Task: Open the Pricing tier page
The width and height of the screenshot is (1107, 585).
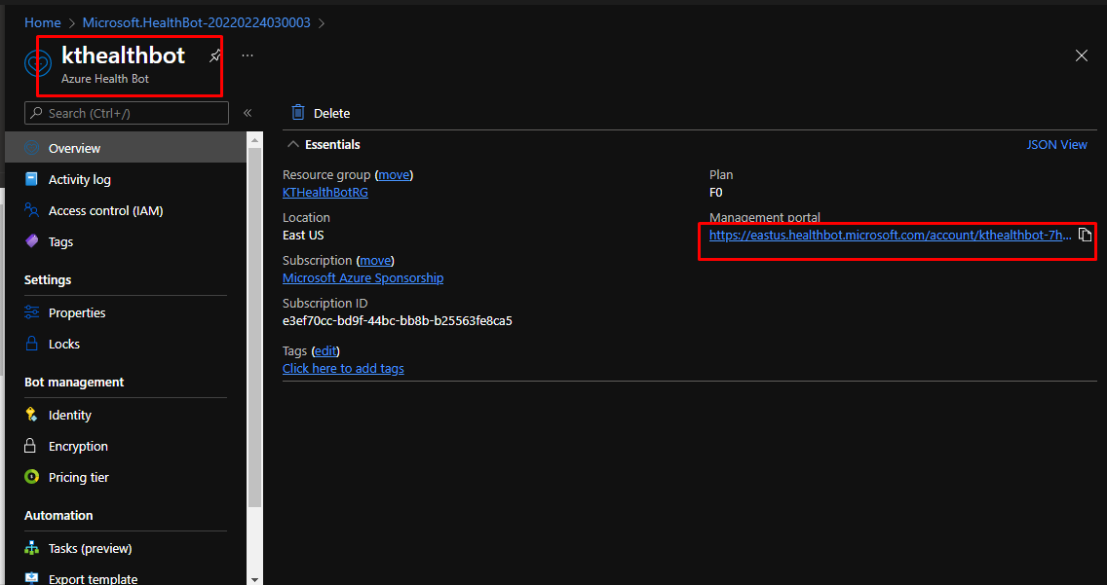Action: (78, 478)
